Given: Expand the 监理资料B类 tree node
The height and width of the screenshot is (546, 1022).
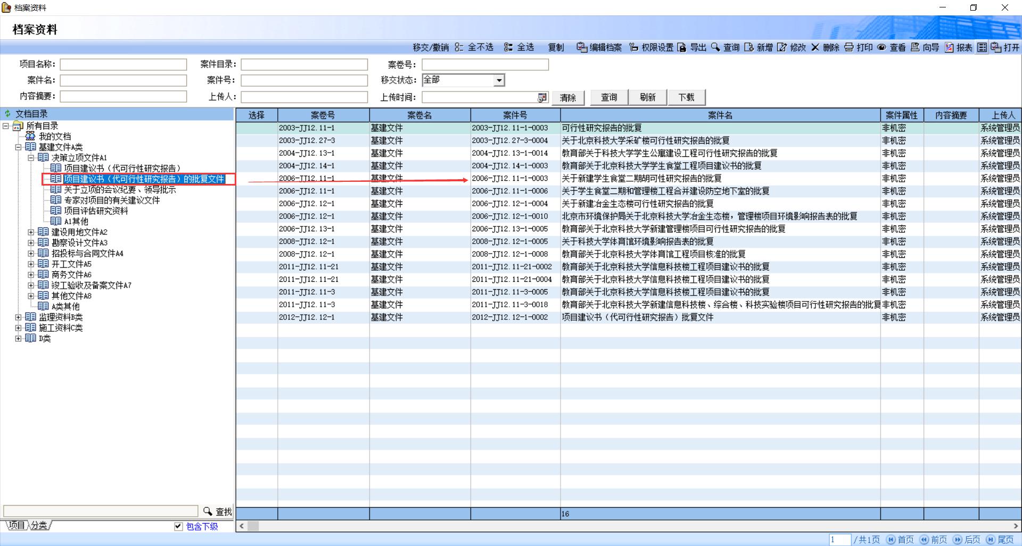Looking at the screenshot, I should click(x=18, y=317).
